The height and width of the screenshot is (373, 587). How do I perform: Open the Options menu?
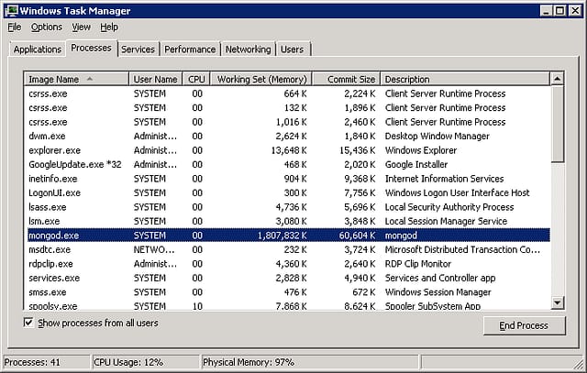(x=46, y=27)
